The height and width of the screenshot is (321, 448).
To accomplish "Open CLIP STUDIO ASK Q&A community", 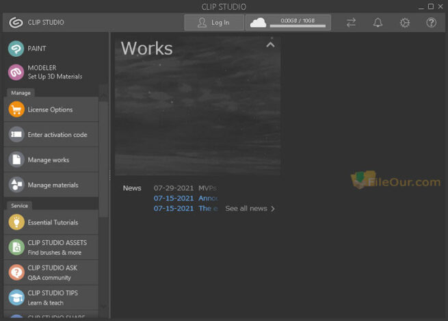I will coord(51,272).
